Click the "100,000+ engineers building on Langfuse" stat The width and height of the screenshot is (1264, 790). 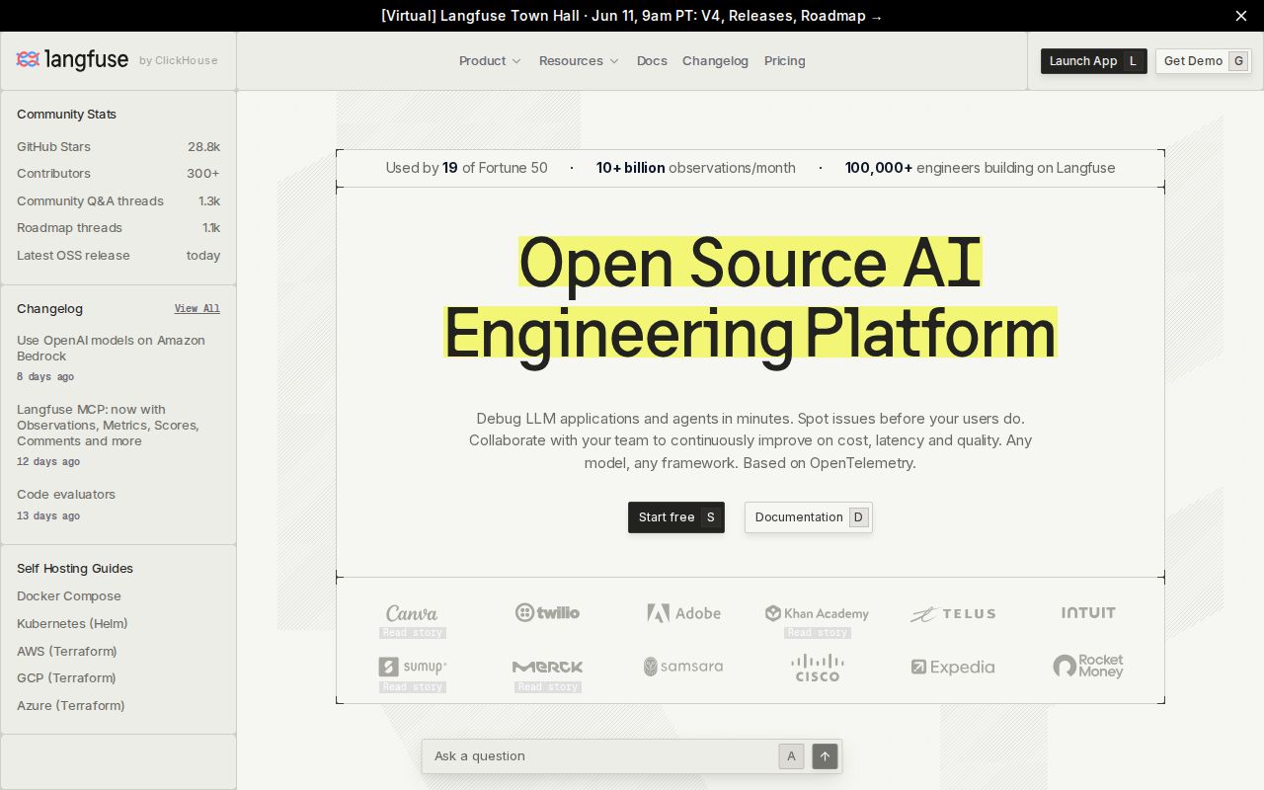click(x=981, y=168)
